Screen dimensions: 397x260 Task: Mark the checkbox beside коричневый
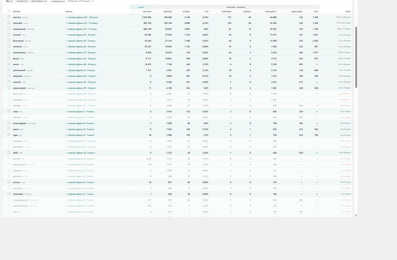(9, 88)
